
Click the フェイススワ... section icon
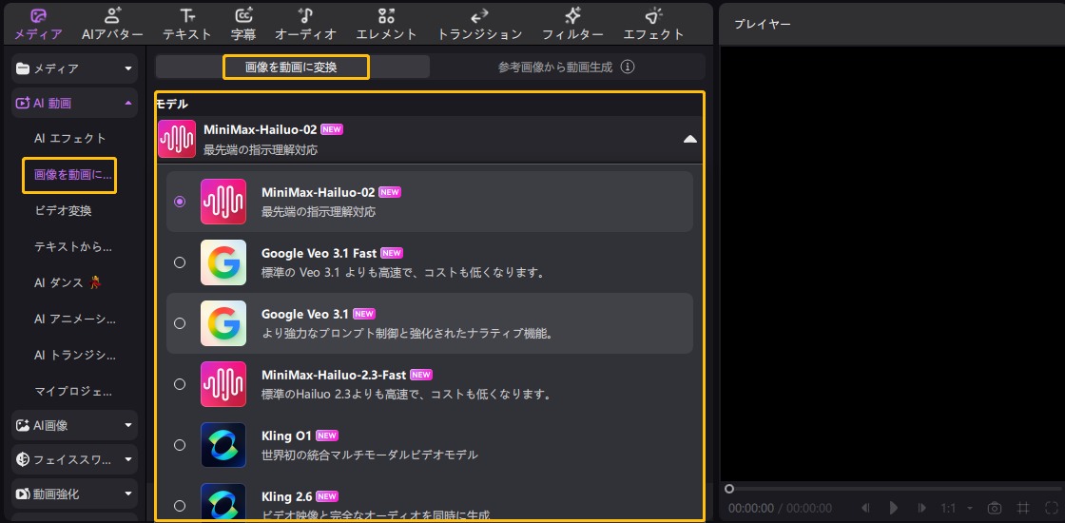point(23,460)
